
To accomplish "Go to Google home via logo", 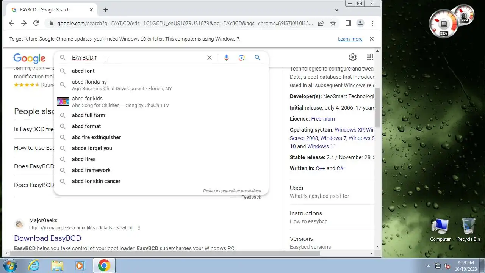I will point(30,58).
